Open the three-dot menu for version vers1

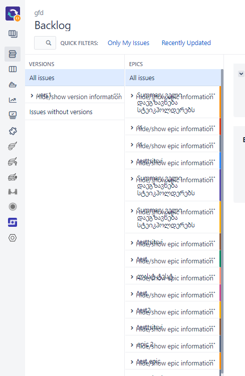pos(117,94)
